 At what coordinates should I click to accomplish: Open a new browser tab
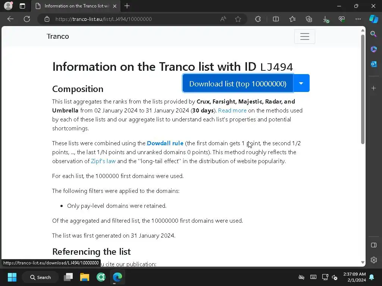coord(127,6)
